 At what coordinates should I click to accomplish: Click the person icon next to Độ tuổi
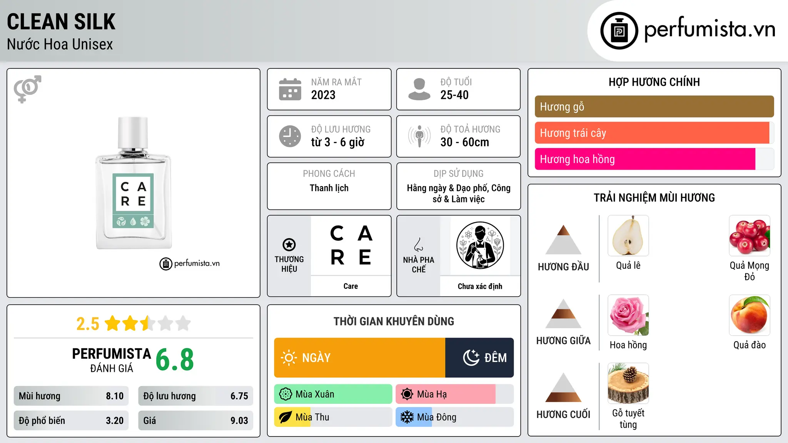pos(419,89)
